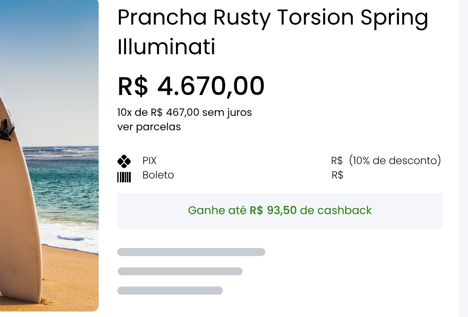Open the 'ver parcelas' installments link
Screen dimensions: 468x317
[x=149, y=127]
